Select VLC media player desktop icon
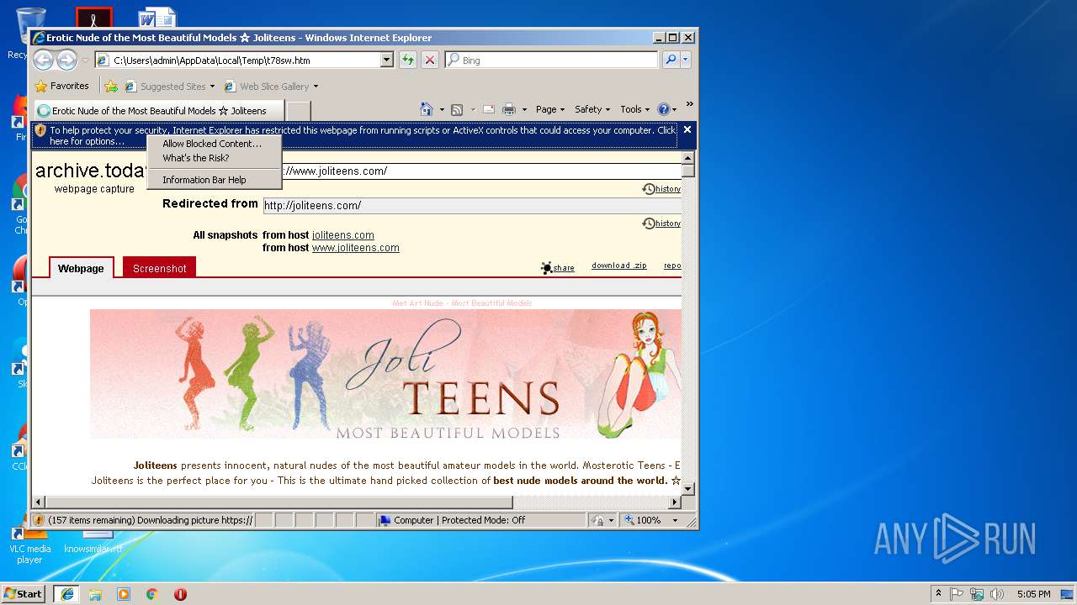The height and width of the screenshot is (605, 1077). (29, 546)
